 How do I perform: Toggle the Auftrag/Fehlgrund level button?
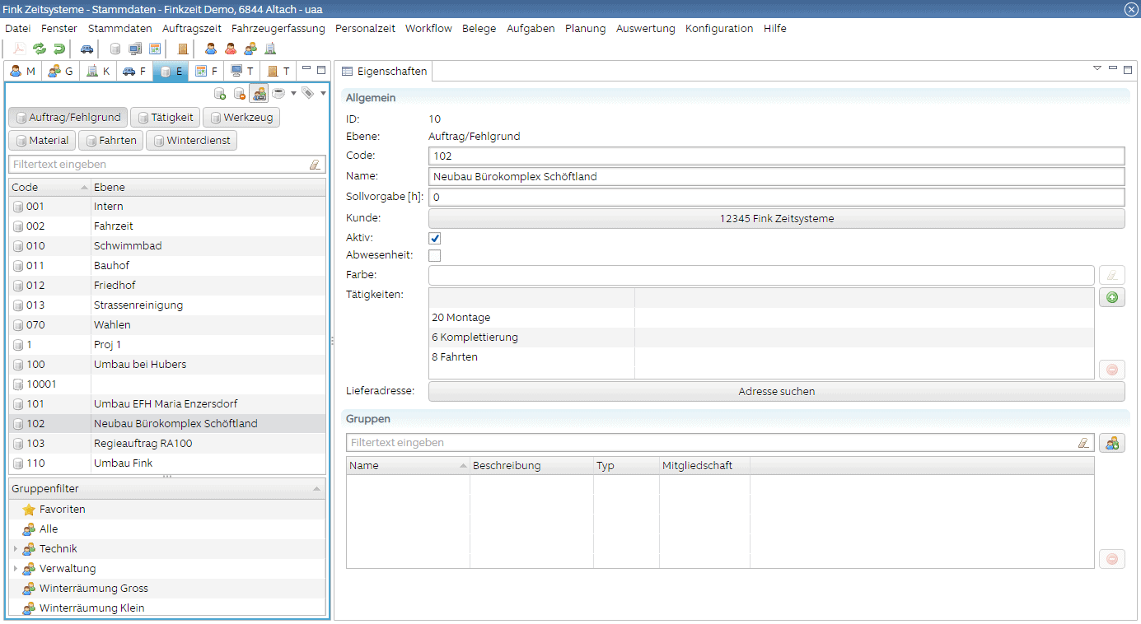68,118
